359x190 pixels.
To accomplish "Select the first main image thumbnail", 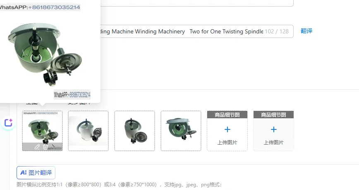I will pos(42,131).
